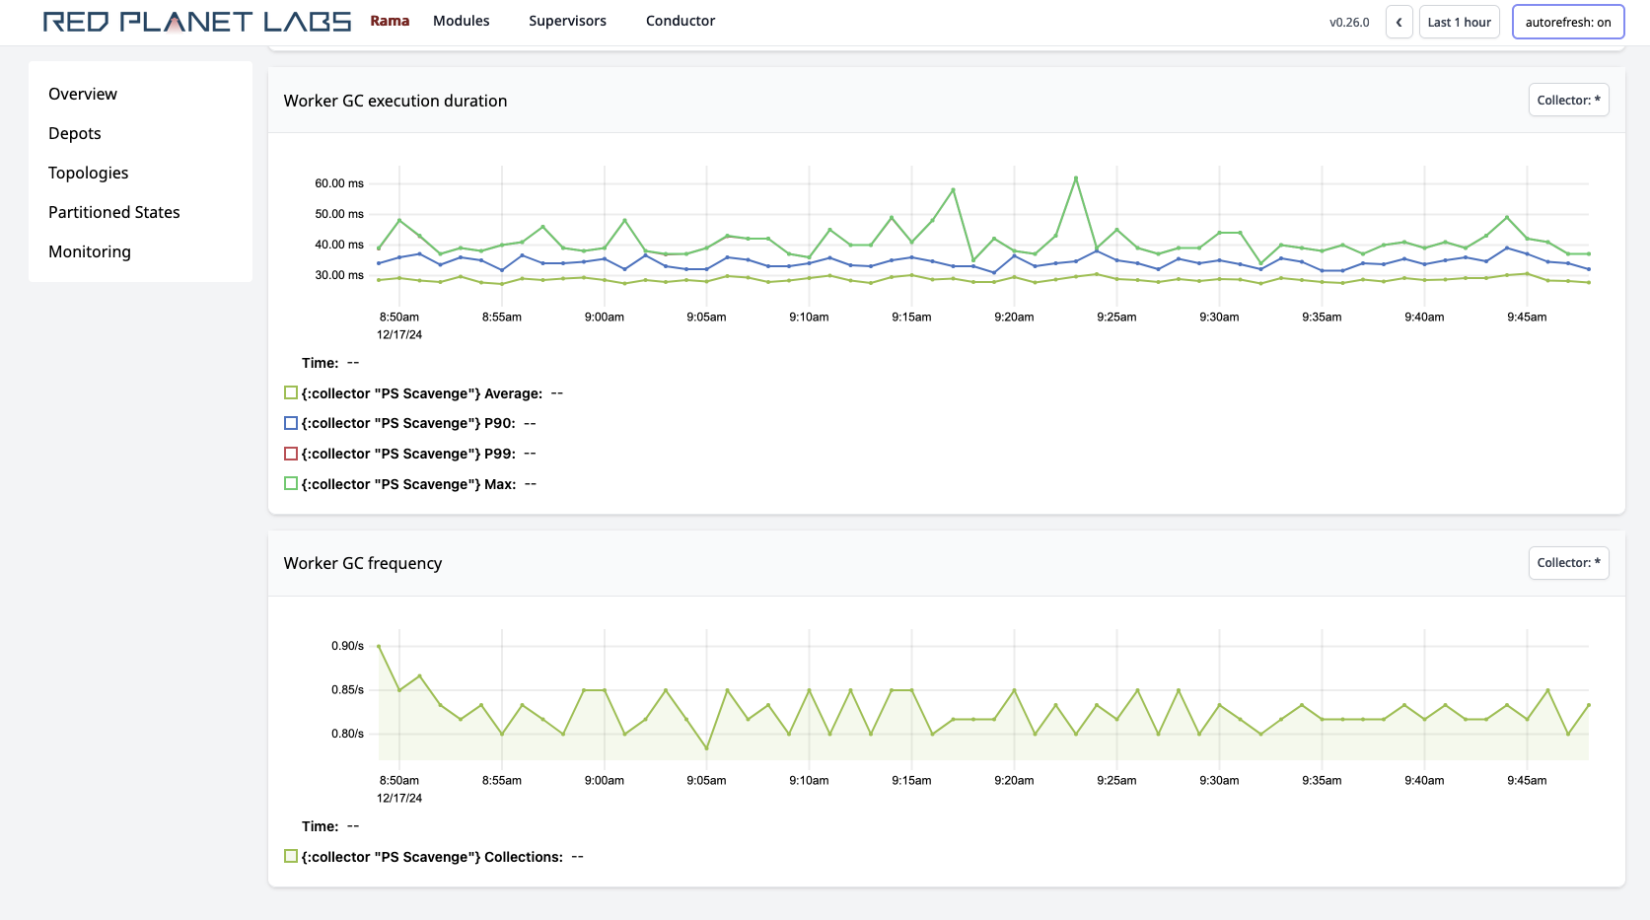This screenshot has height=920, width=1650.
Task: Click the 9:20am label on duration chart
Action: point(1014,317)
